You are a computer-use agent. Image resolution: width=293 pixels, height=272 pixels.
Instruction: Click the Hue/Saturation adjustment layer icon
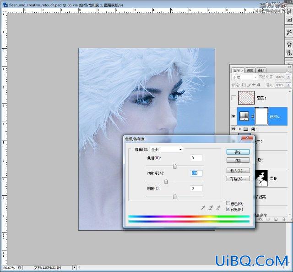point(244,116)
